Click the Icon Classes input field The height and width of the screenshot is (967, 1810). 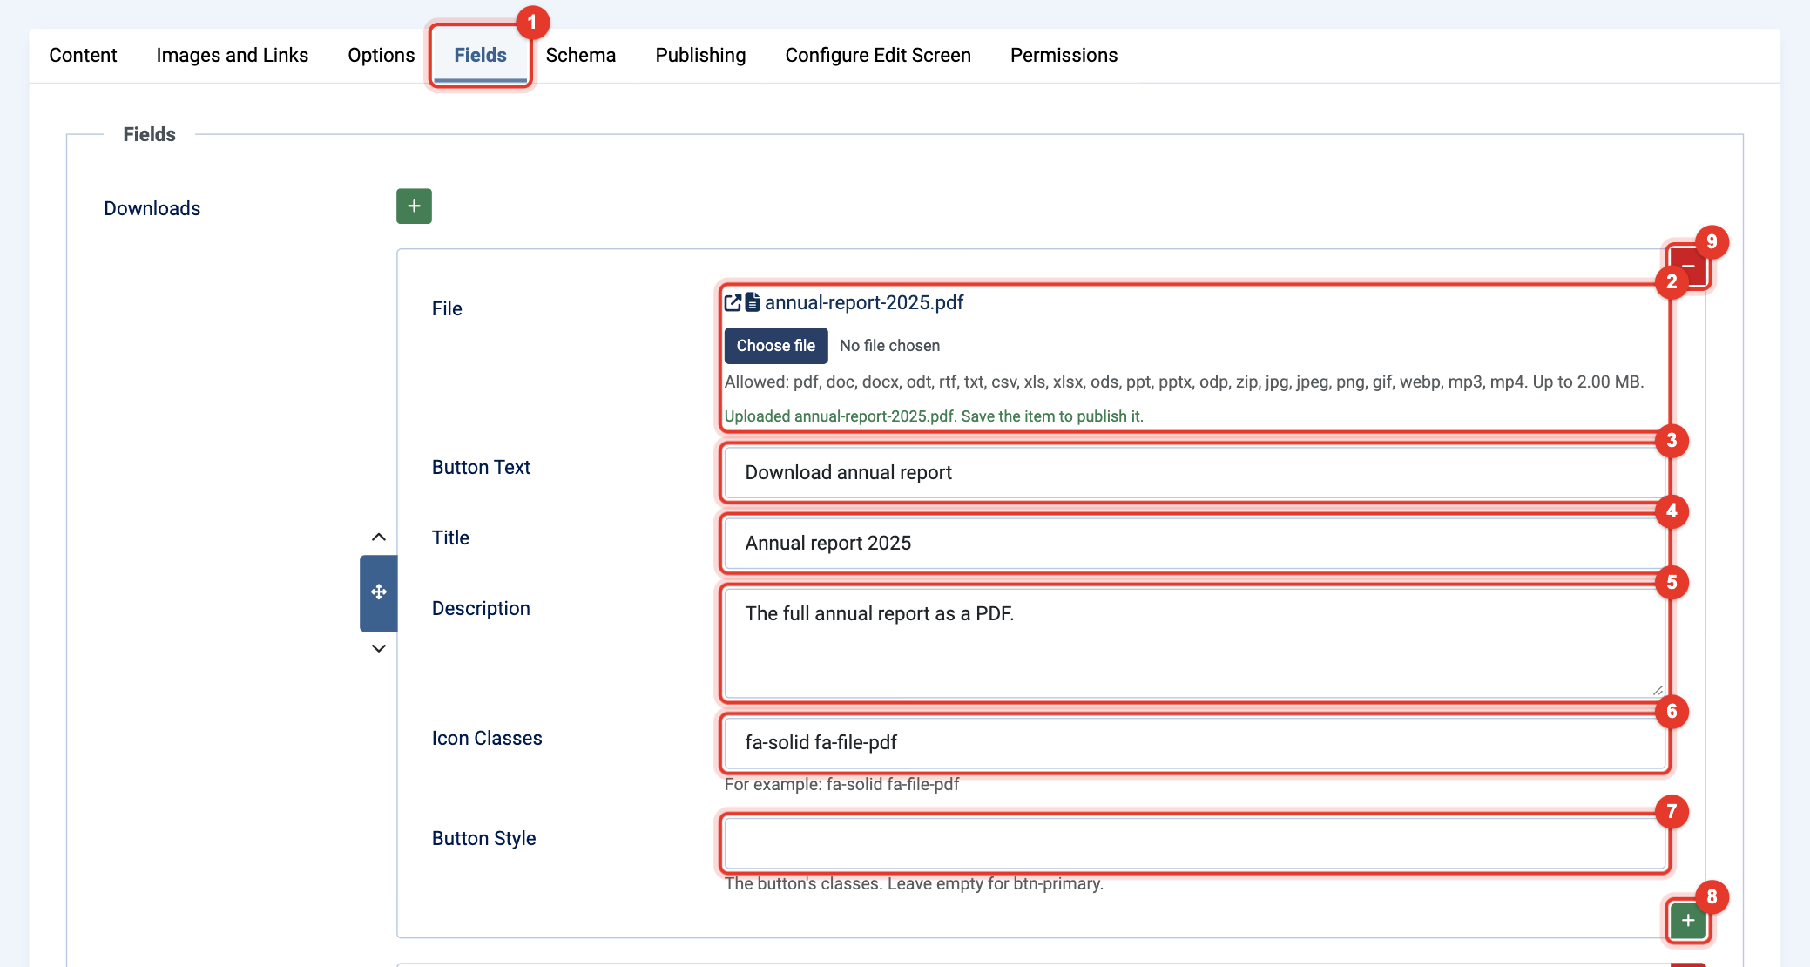point(1195,742)
